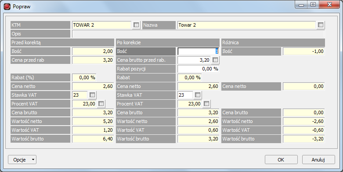Click the Przed korektą Wartość VAT value 1,20
This screenshot has width=343, height=172.
click(93, 130)
